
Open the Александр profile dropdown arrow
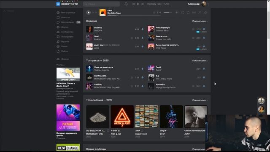[x=208, y=4]
